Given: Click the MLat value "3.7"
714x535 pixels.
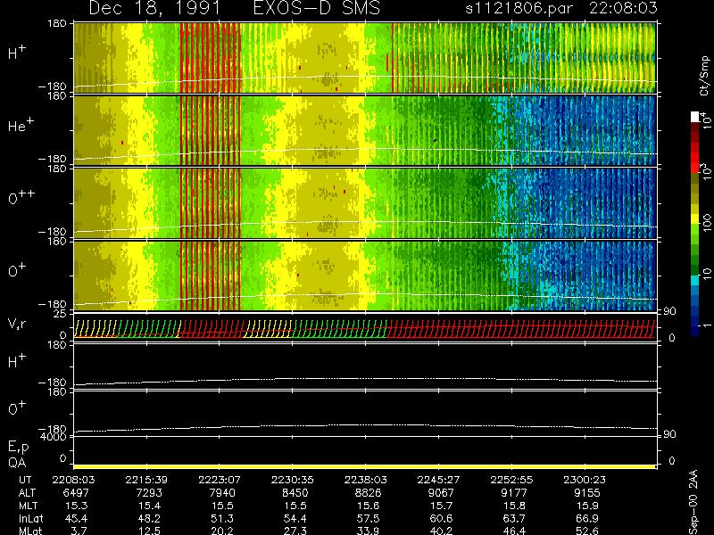Looking at the screenshot, I should click(x=79, y=531).
